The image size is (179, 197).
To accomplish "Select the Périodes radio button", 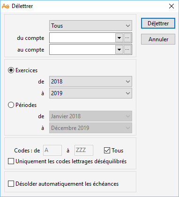I will coord(11,105).
